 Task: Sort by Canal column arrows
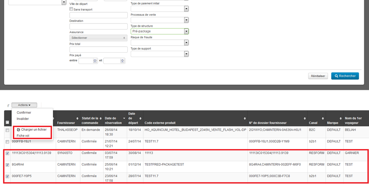click(323, 118)
